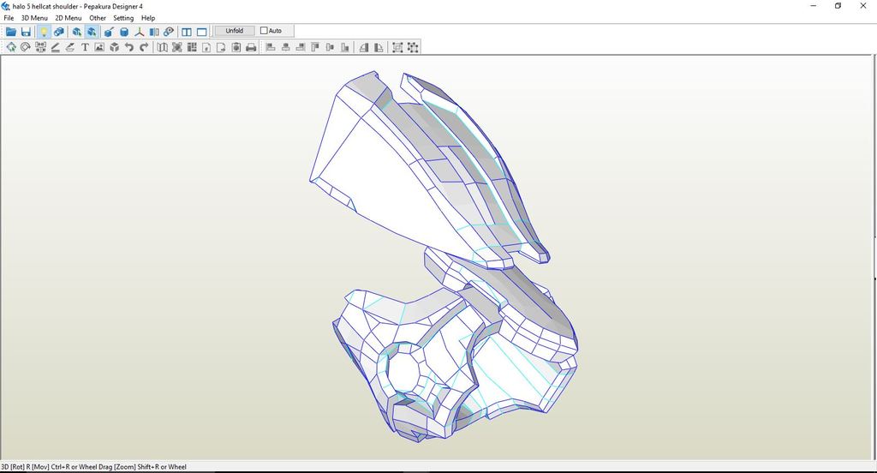Screen dimensions: 877x473
Task: Click the gray 3D cube icon
Action: pyautogui.click(x=114, y=48)
